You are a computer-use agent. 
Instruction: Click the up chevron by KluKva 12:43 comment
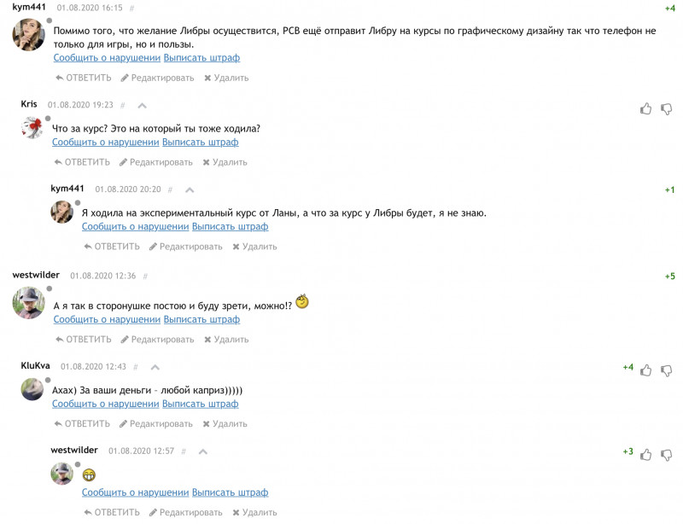click(155, 367)
